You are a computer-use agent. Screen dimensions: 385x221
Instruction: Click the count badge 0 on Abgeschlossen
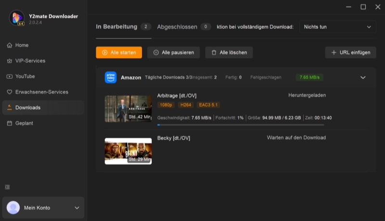(x=205, y=27)
